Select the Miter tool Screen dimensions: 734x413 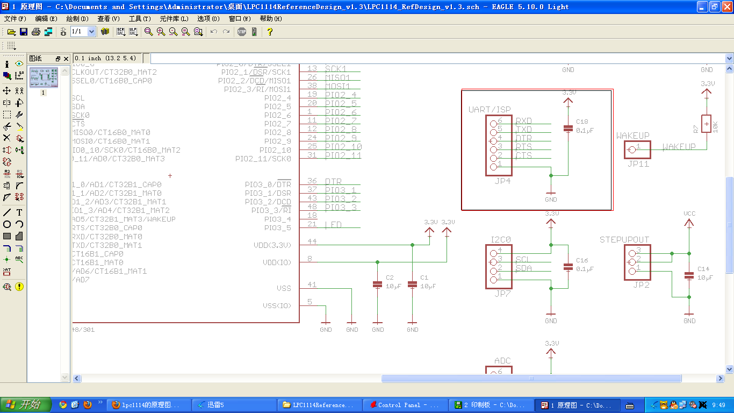[x=19, y=186]
